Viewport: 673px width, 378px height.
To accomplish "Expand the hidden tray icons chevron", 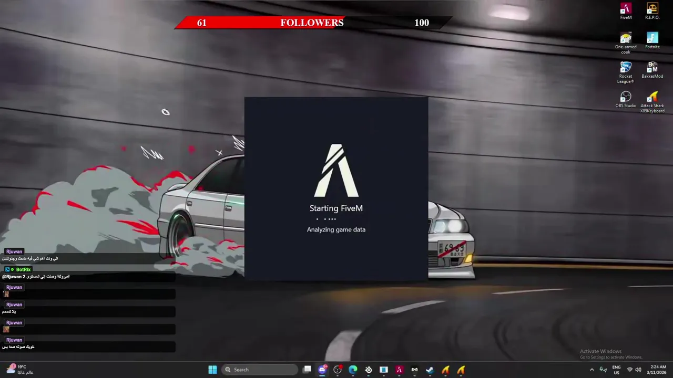I will click(x=592, y=370).
